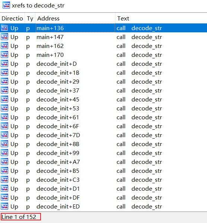Select the main+162 cross reference row
This screenshot has width=207, height=223.
pyautogui.click(x=103, y=46)
